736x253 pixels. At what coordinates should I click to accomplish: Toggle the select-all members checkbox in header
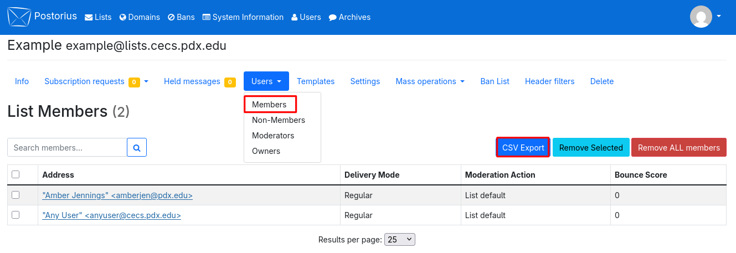(16, 174)
